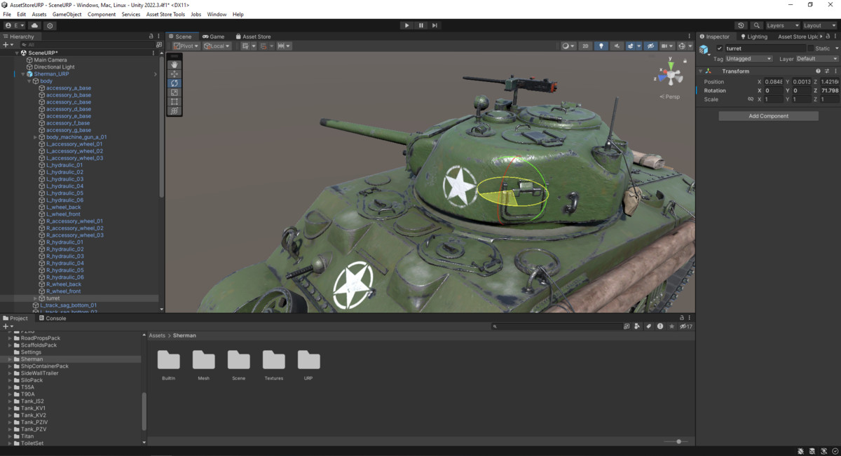Expand the turret tree node
This screenshot has width=841, height=456.
35,298
